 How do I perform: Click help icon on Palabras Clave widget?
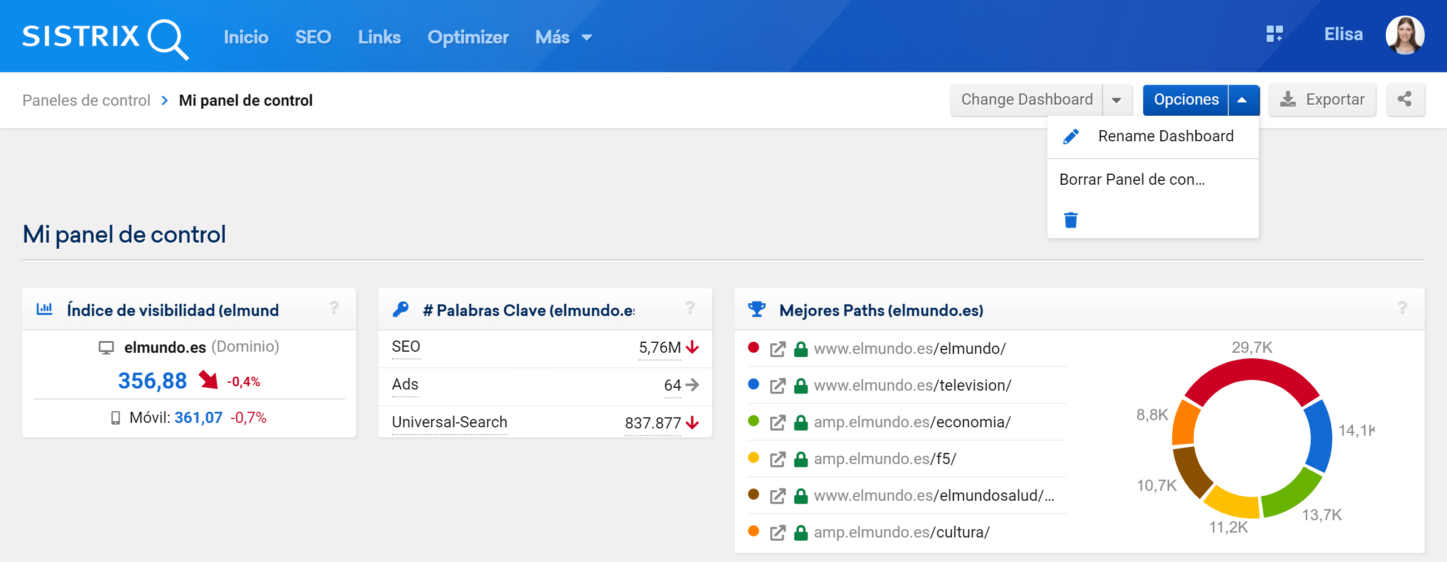click(x=690, y=308)
